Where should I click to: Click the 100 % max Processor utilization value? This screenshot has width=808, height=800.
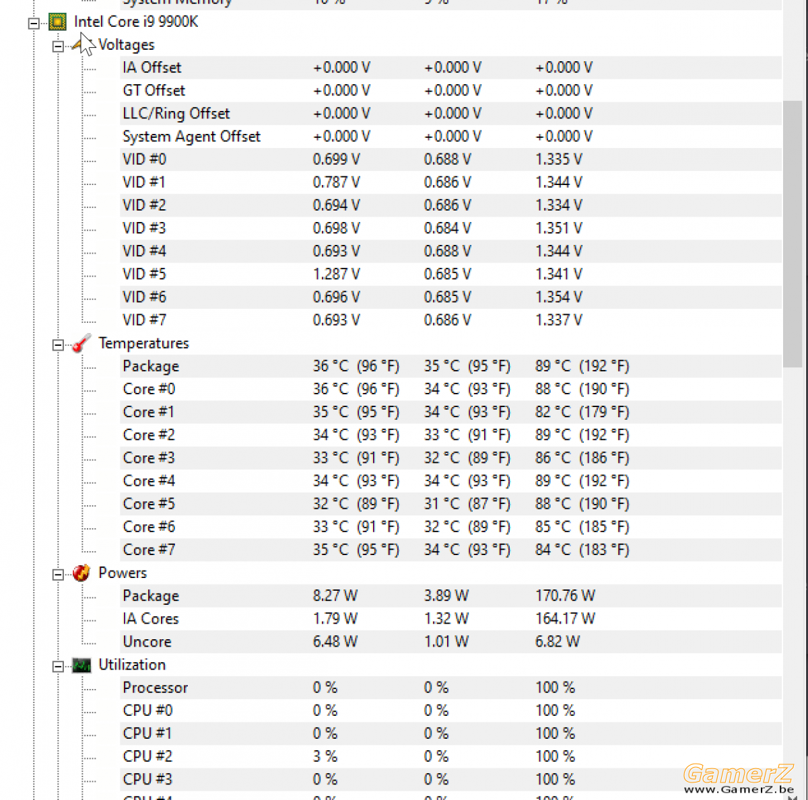click(x=555, y=688)
